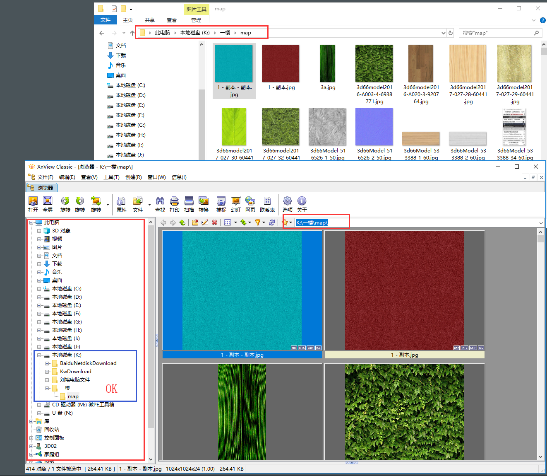The image size is (547, 476).
Task: Click the 打开 (Open) toolbar icon
Action: (x=33, y=201)
